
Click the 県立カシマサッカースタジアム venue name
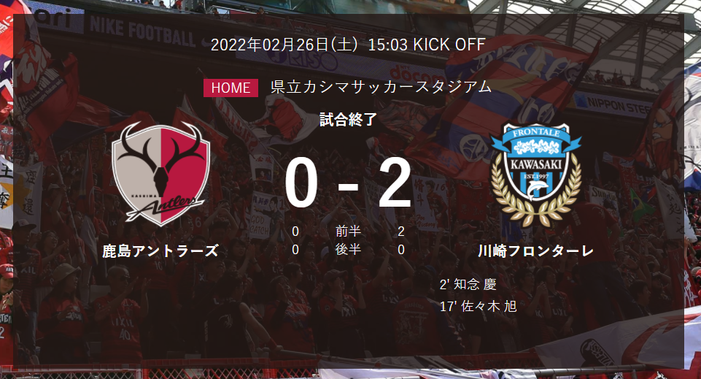click(381, 86)
